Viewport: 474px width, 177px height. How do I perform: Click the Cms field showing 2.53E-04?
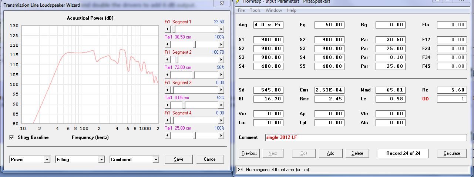[x=329, y=90]
